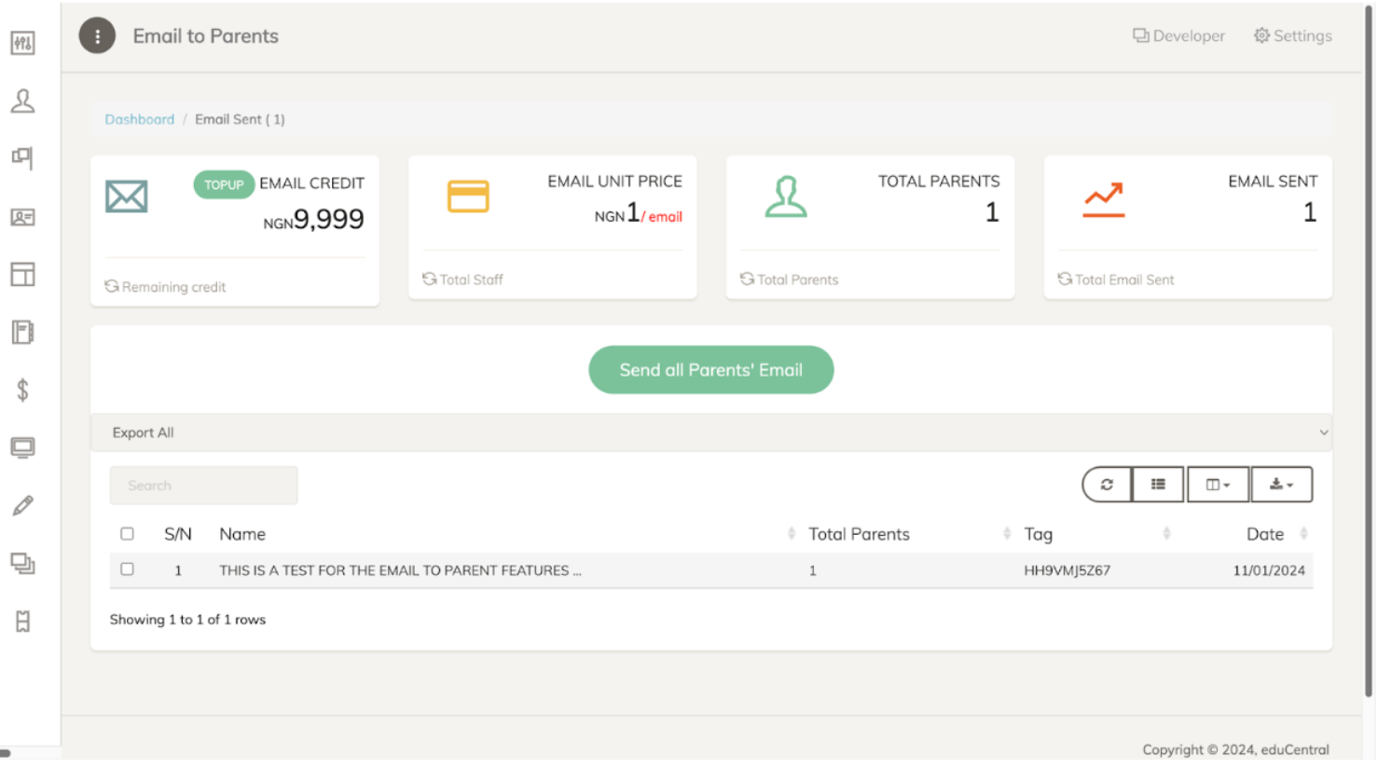This screenshot has height=766, width=1378.
Task: Open the user profile sidebar icon
Action: coord(22,101)
